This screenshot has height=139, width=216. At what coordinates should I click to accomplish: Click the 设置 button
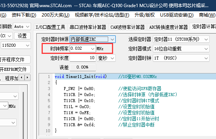tap(22, 36)
